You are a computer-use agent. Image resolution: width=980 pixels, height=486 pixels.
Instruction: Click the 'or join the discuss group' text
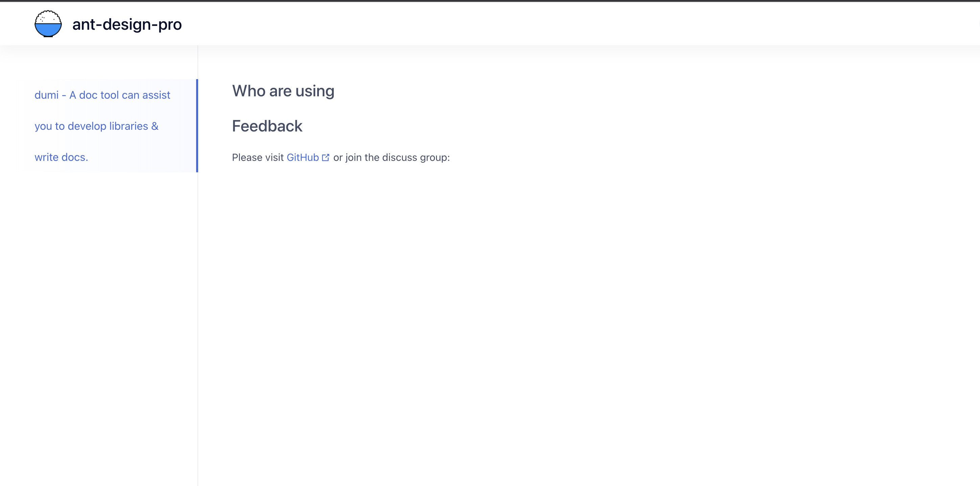point(391,157)
